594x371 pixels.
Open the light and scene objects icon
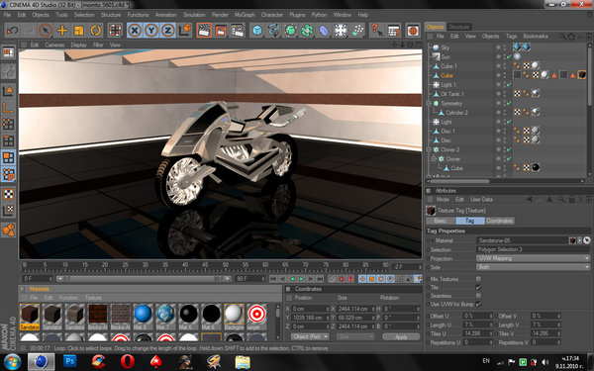[341, 31]
